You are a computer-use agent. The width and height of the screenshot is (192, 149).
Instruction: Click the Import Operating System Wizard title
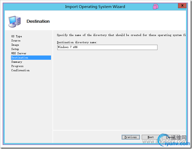pos(95,7)
